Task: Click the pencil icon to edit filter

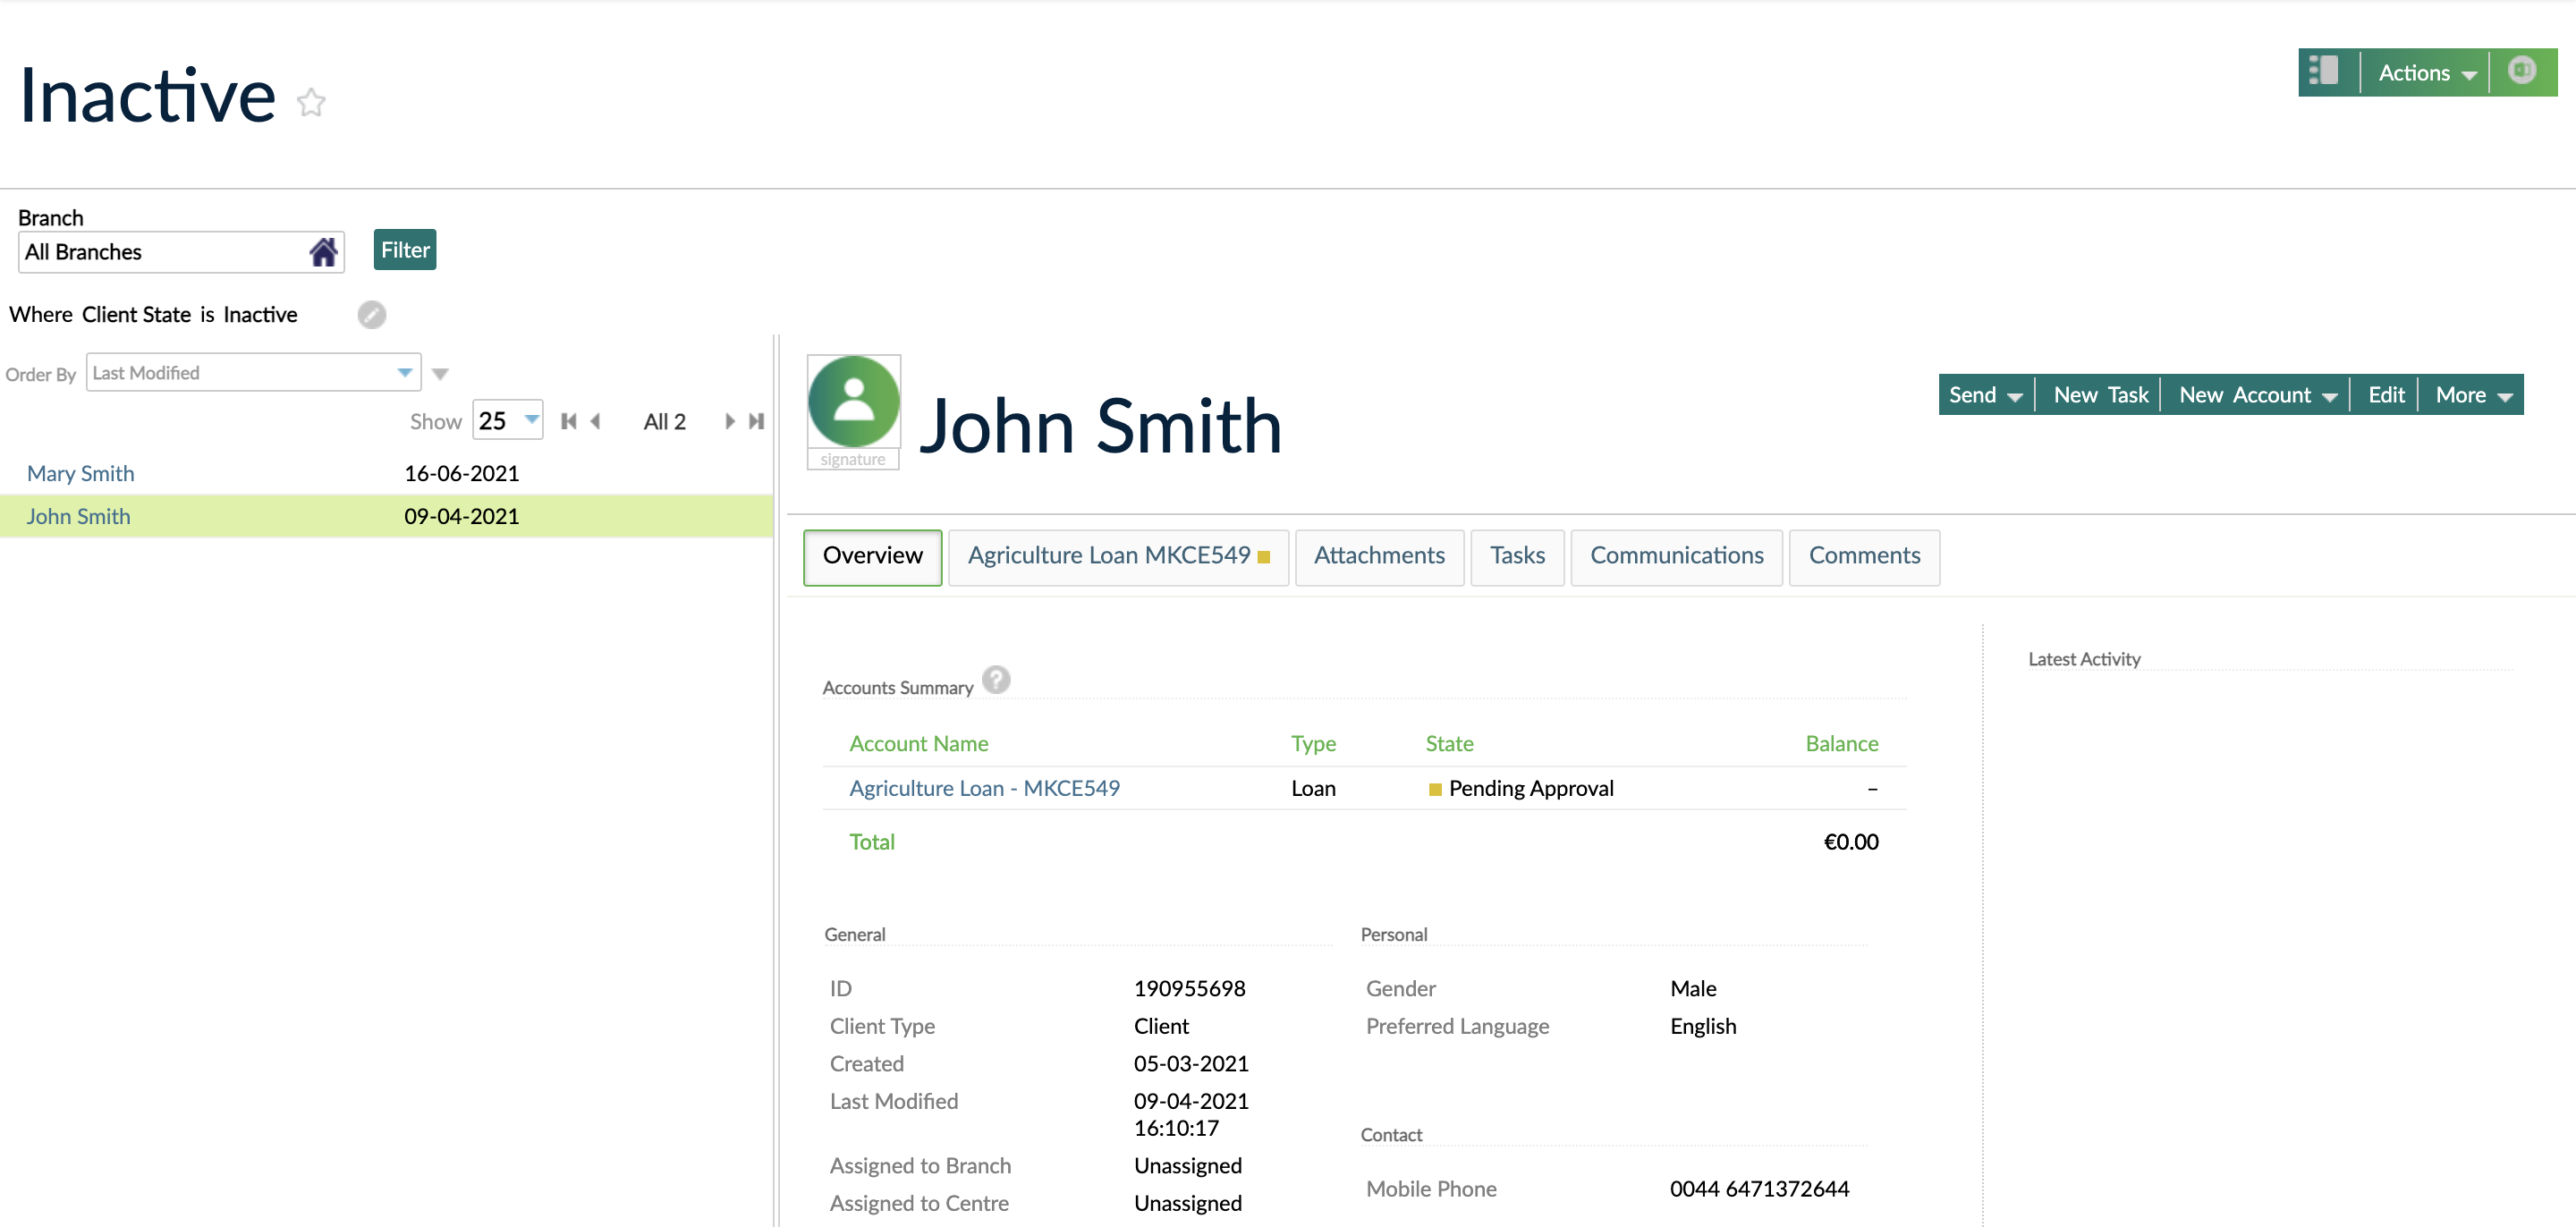Action: (371, 314)
